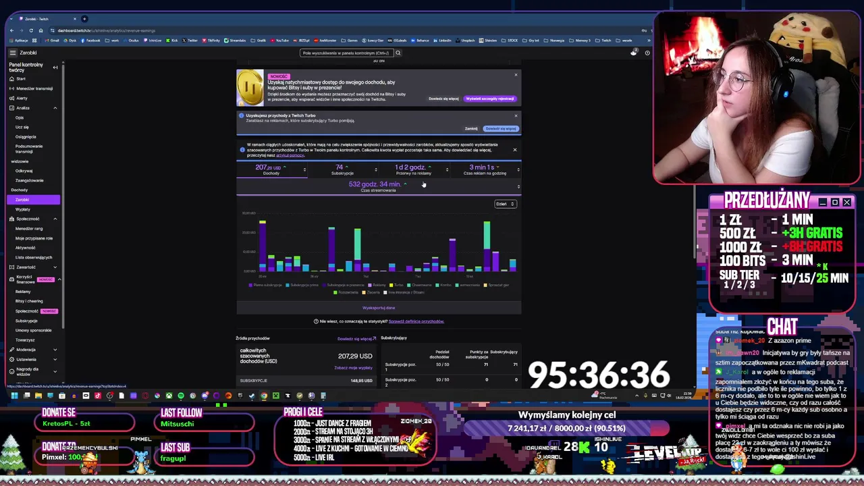Open Reklamy under Korzyści finansowe
The height and width of the screenshot is (486, 864).
click(23, 292)
